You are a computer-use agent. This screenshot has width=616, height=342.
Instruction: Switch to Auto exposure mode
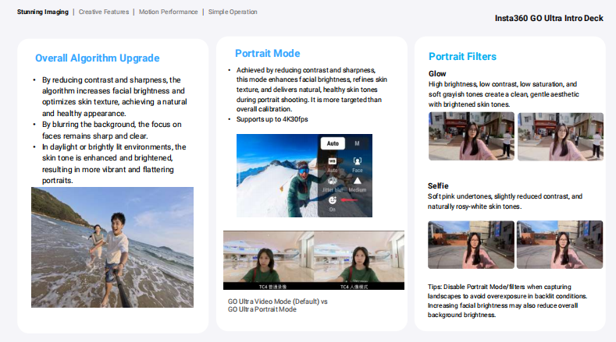(332, 143)
